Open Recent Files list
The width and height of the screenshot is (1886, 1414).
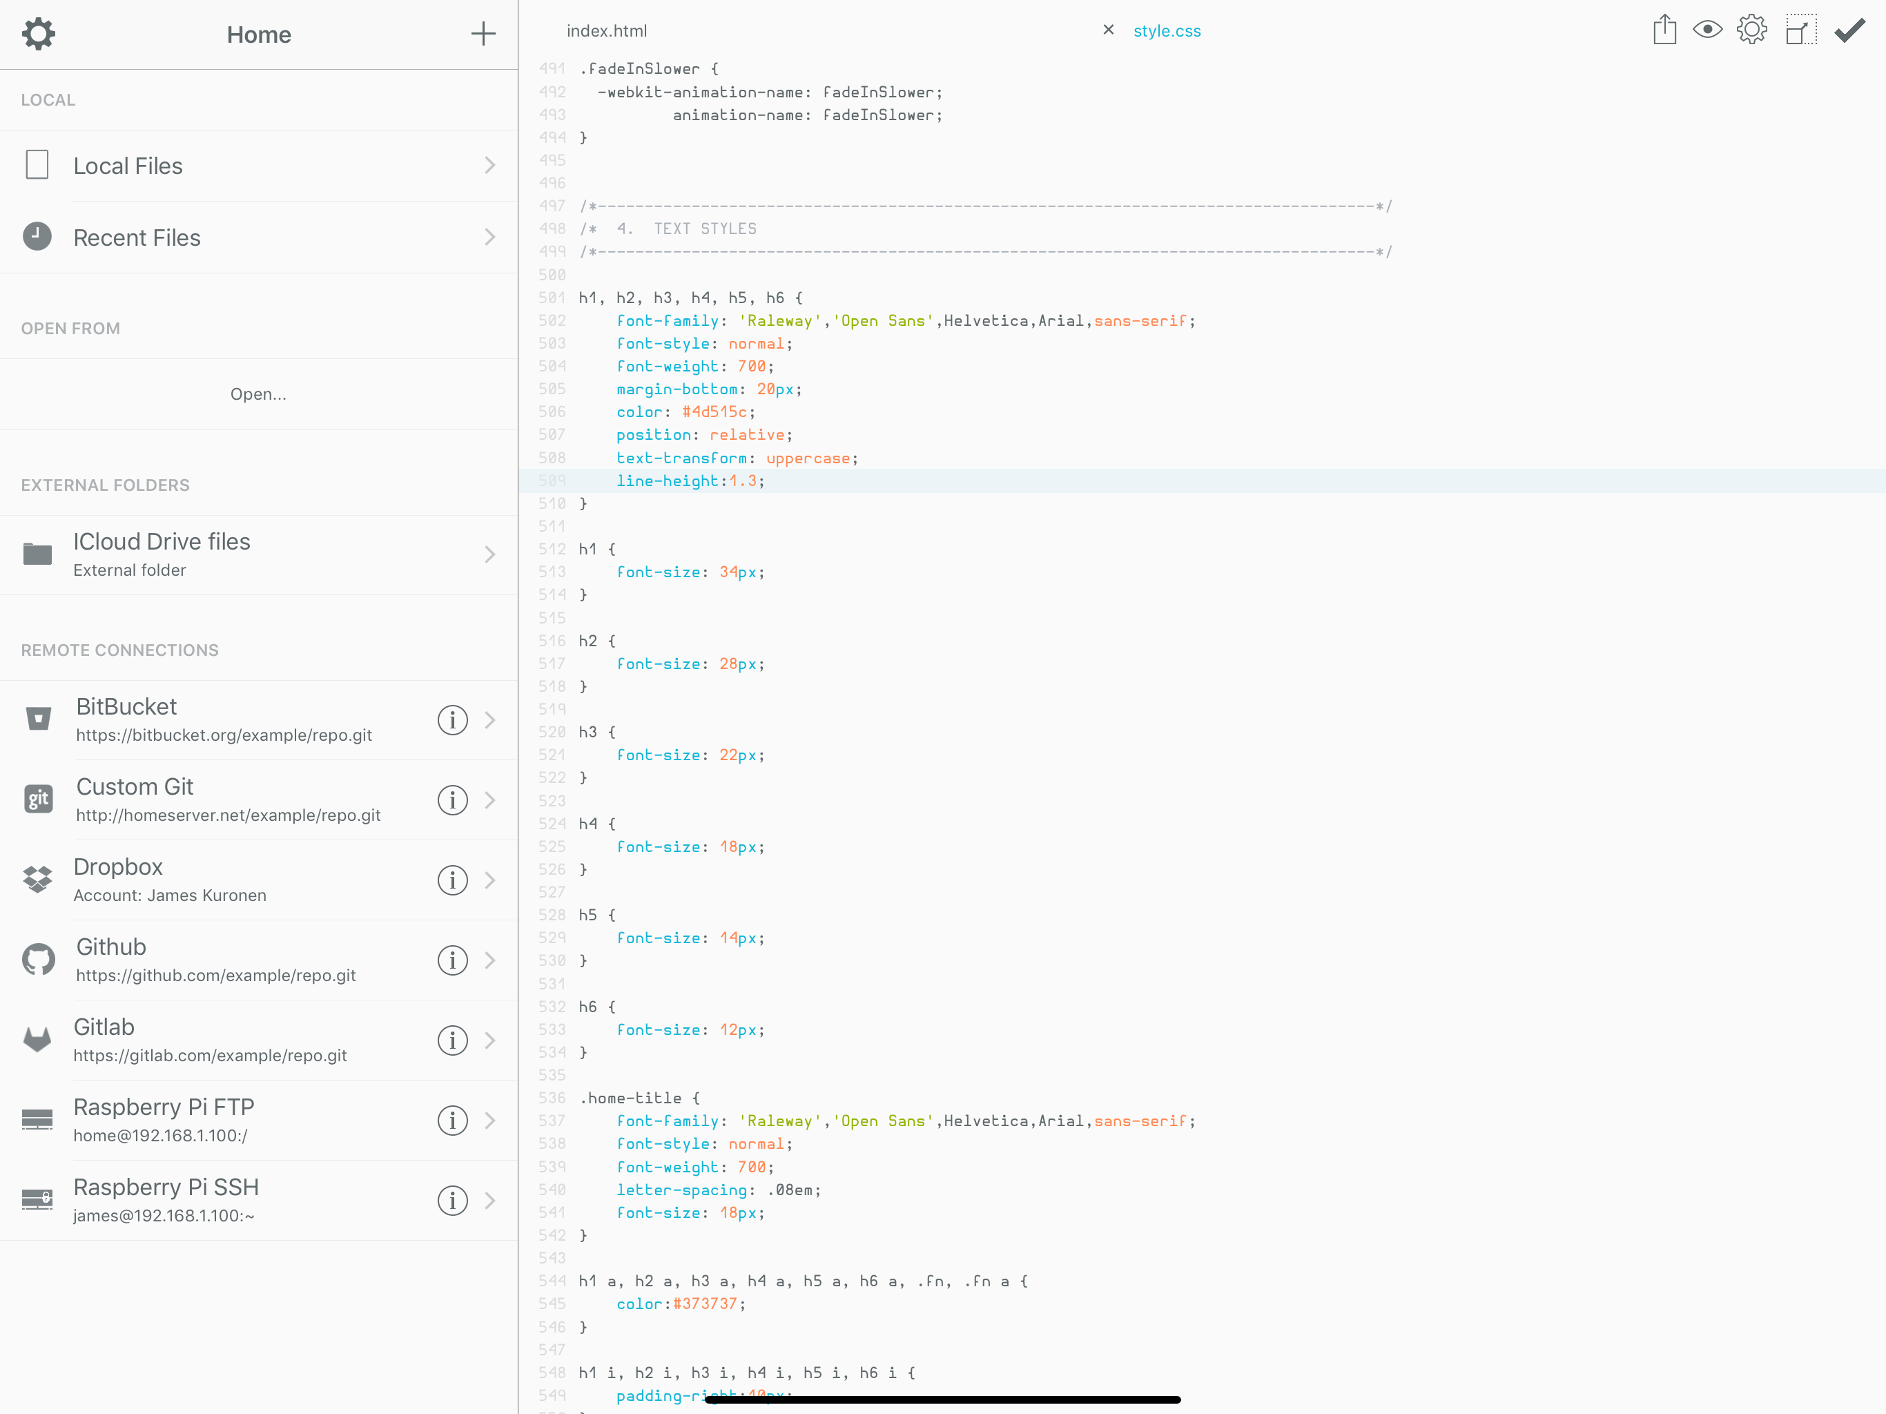(258, 237)
